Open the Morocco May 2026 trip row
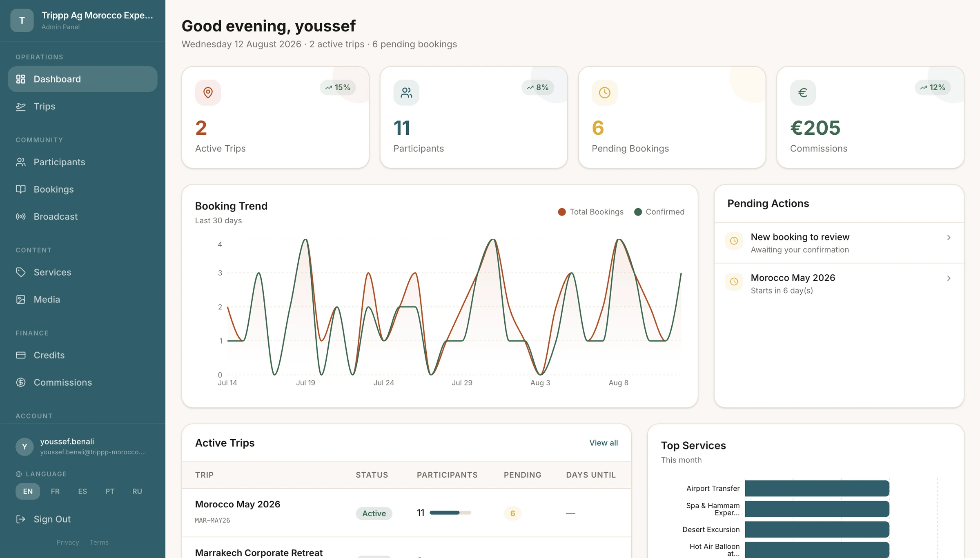This screenshot has height=558, width=980. point(406,513)
